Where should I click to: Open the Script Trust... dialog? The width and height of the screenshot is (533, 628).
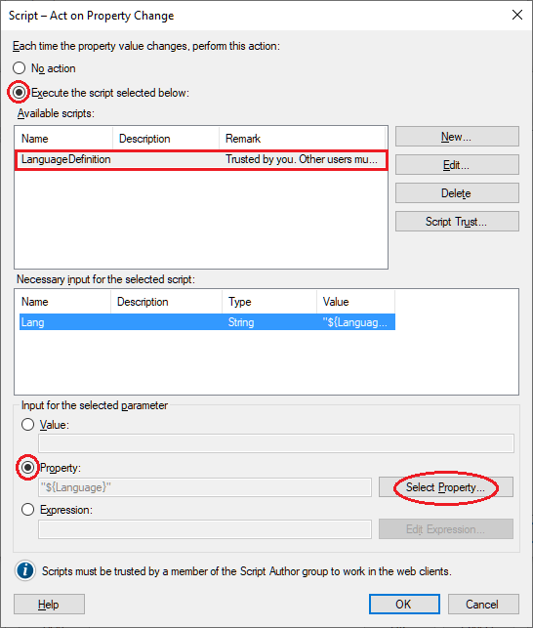tap(457, 222)
